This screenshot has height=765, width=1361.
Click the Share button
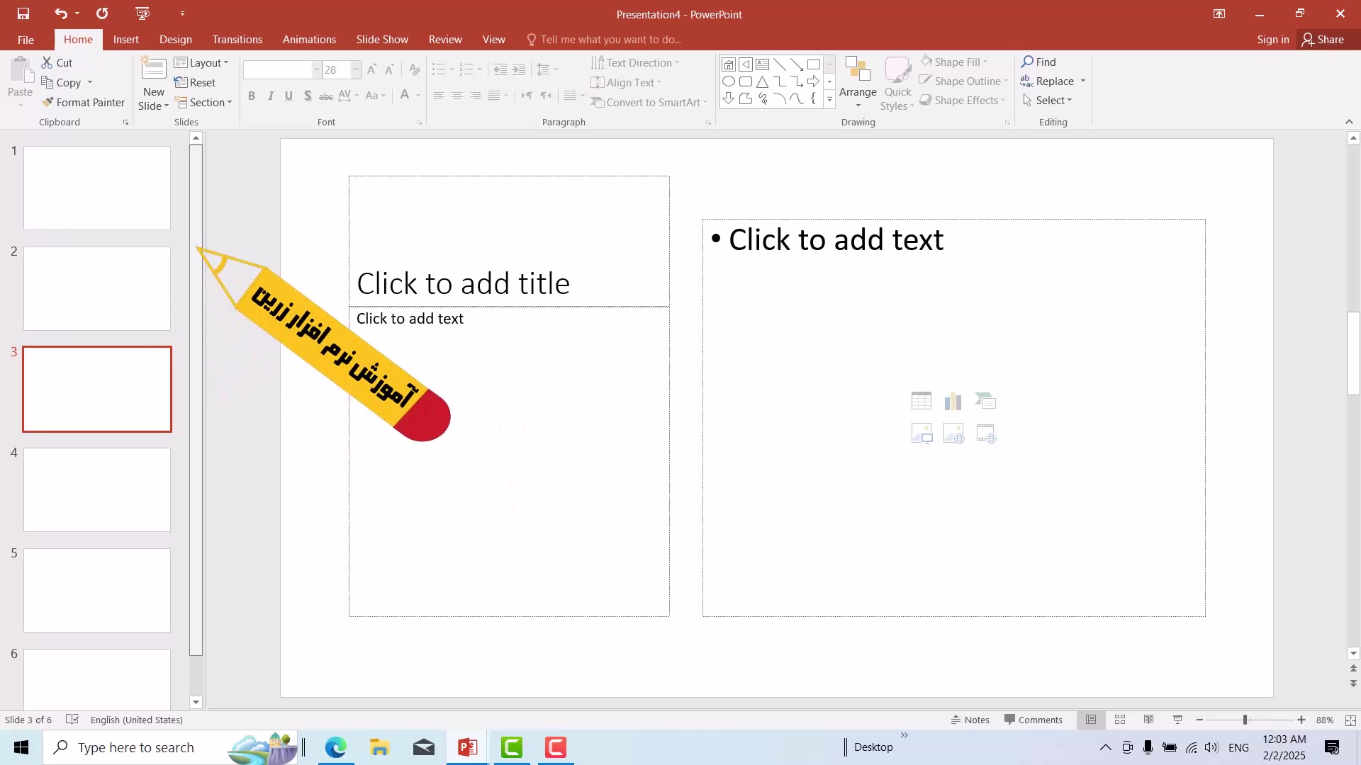[1323, 40]
